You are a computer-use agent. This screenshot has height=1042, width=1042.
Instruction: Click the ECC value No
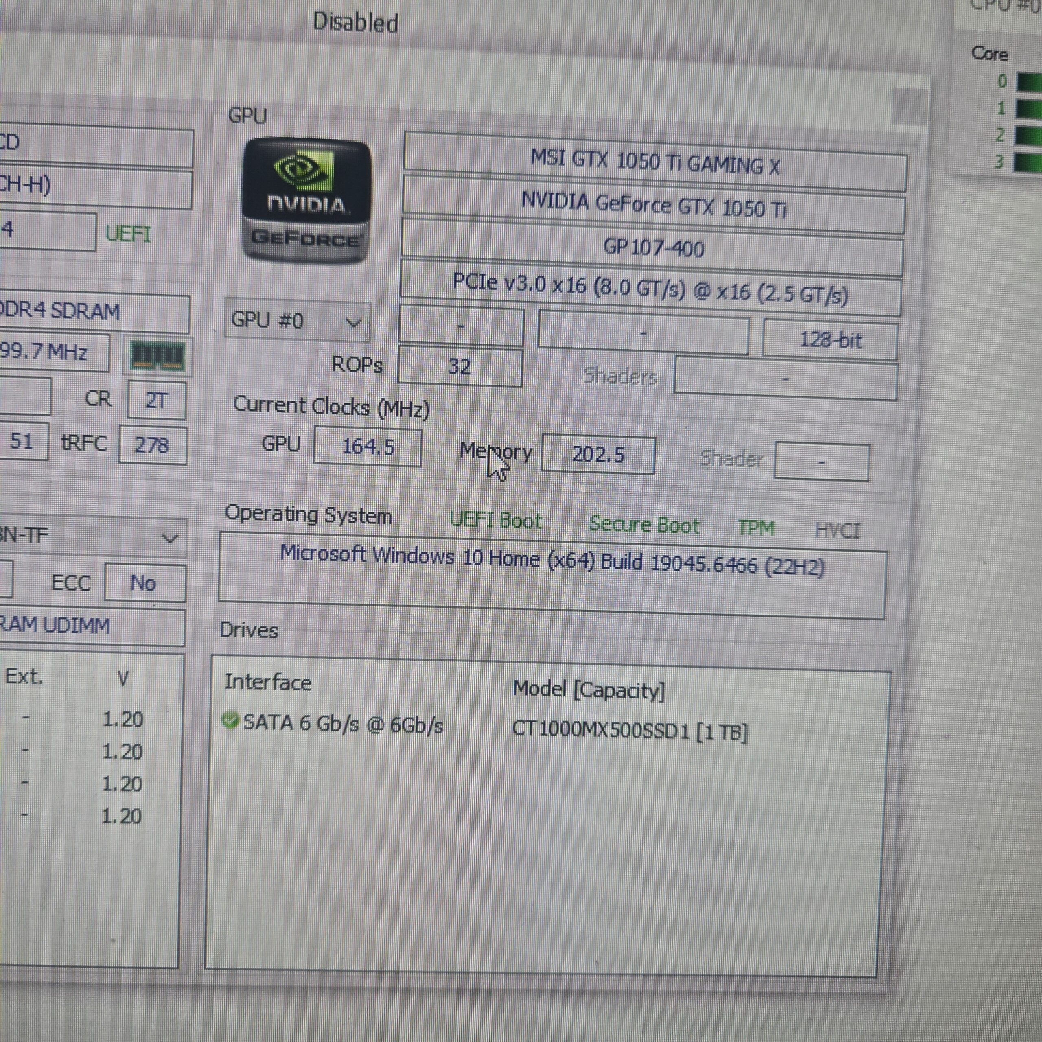[x=144, y=583]
